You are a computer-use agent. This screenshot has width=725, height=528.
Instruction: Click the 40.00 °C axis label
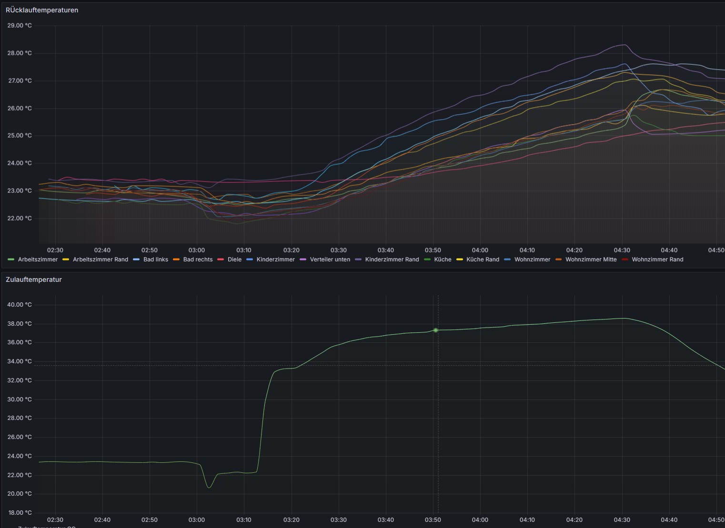click(x=20, y=305)
